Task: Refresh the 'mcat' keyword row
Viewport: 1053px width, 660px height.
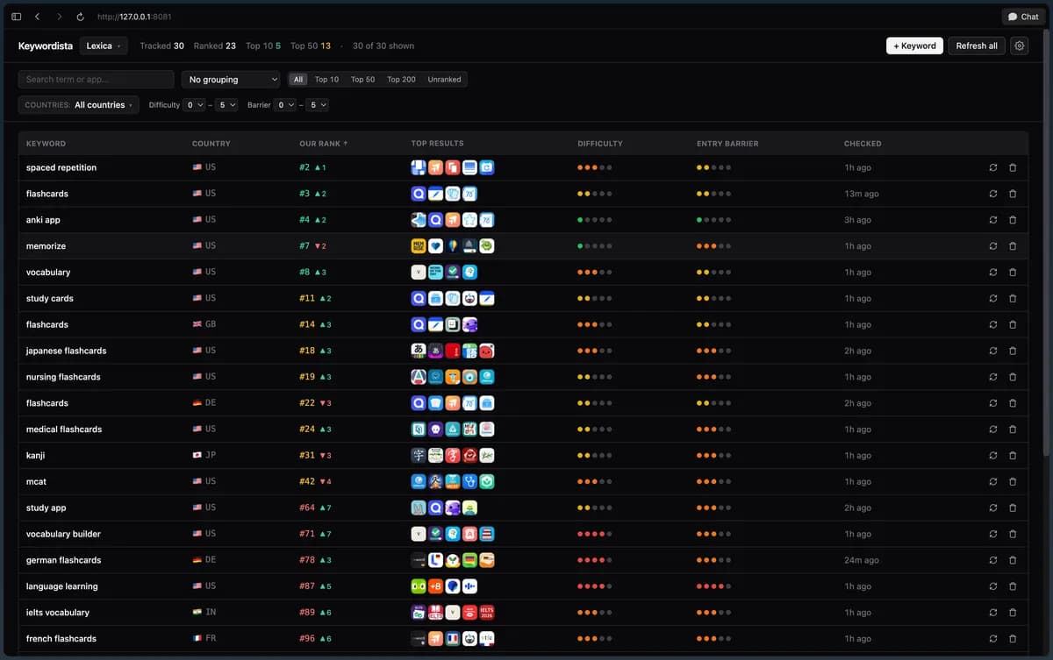Action: click(x=993, y=482)
